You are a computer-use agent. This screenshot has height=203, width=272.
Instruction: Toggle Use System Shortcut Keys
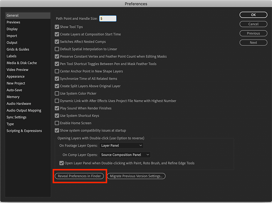[x=57, y=116]
